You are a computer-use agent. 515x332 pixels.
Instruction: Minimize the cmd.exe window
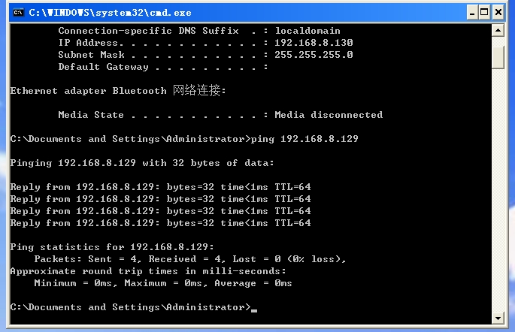[x=471, y=12]
